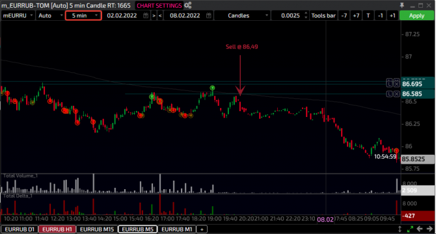The width and height of the screenshot is (436, 234).
Task: Increase the 0.0025 step value stepper
Action: (x=306, y=13)
